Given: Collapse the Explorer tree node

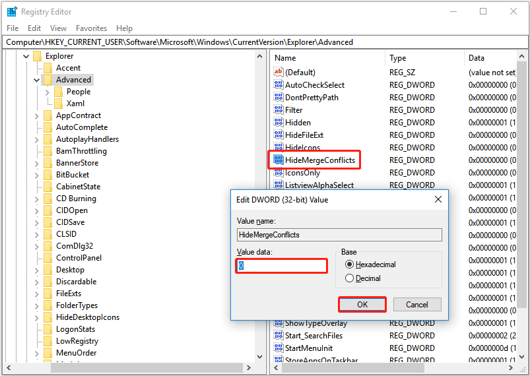Looking at the screenshot, I should (x=26, y=56).
